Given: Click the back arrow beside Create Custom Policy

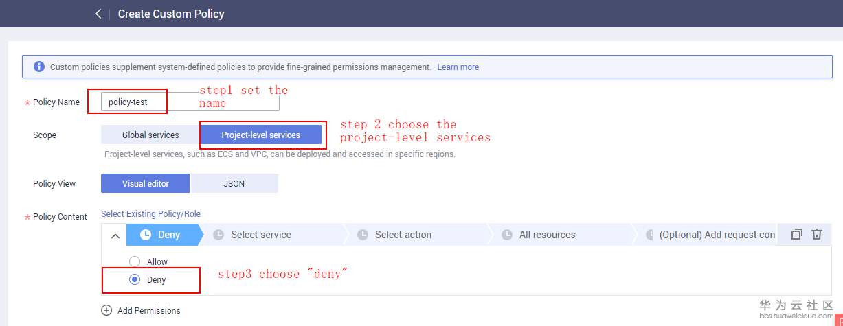Looking at the screenshot, I should (99, 14).
